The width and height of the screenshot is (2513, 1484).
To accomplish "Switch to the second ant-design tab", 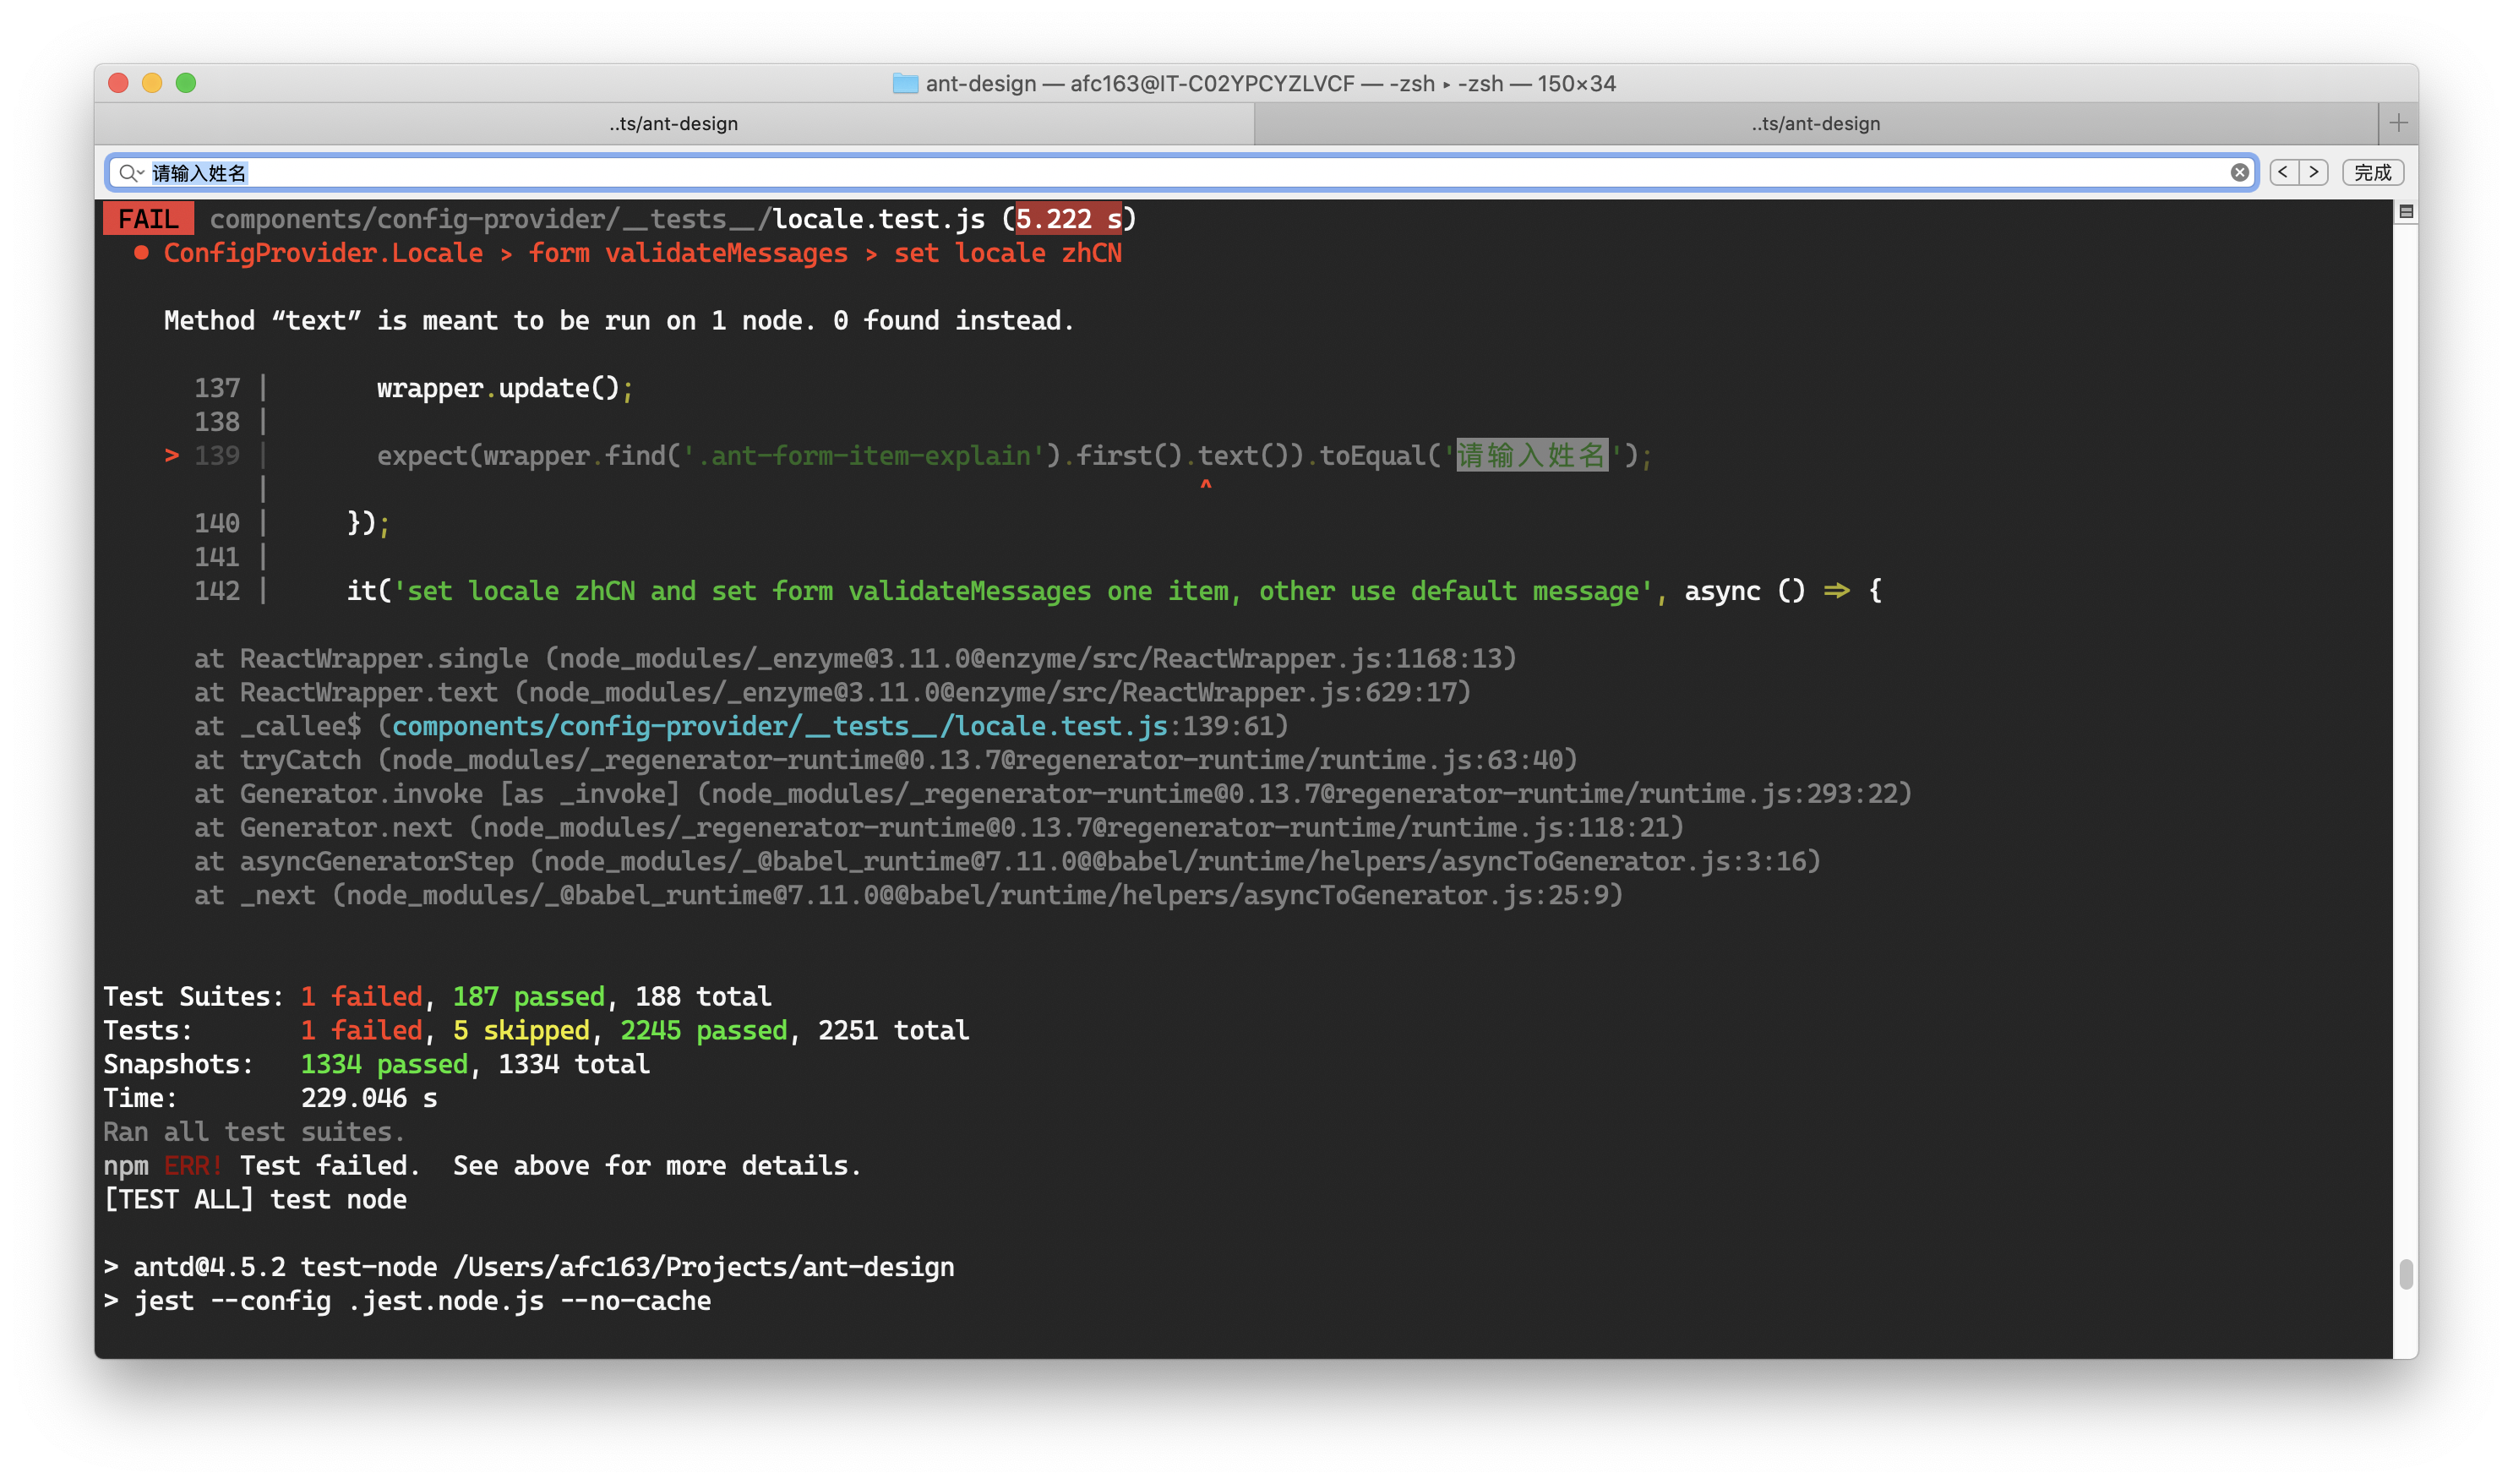I will point(1814,124).
